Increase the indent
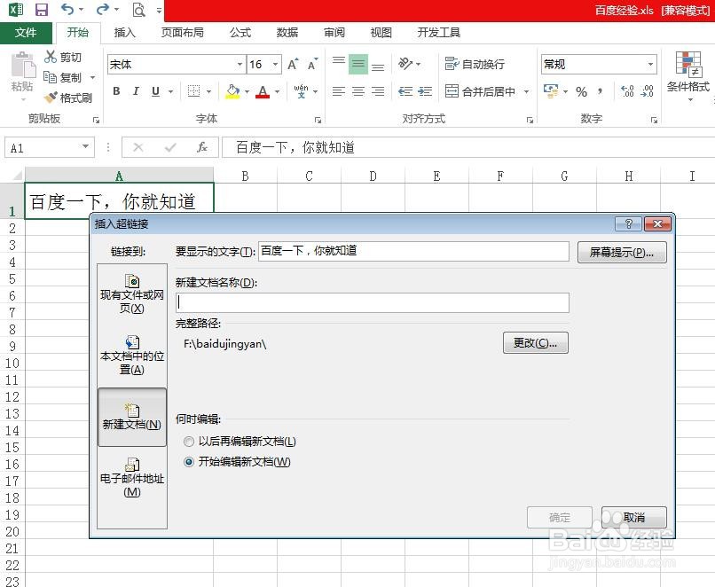The image size is (715, 587). pyautogui.click(x=425, y=91)
